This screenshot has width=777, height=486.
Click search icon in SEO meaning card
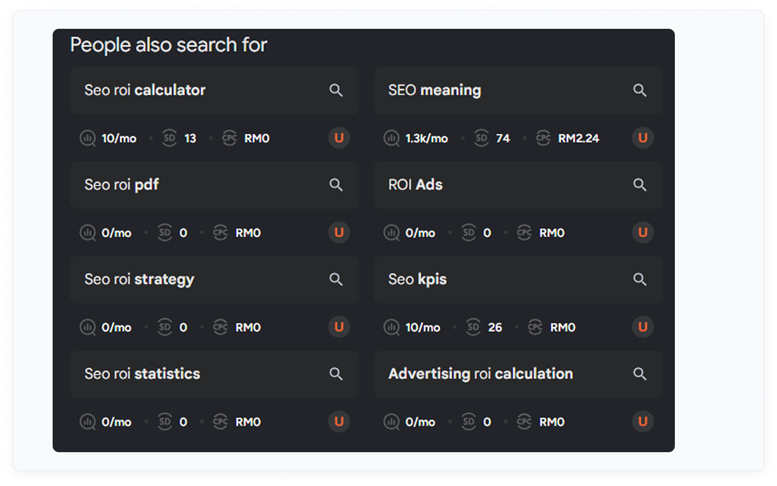pyautogui.click(x=640, y=90)
